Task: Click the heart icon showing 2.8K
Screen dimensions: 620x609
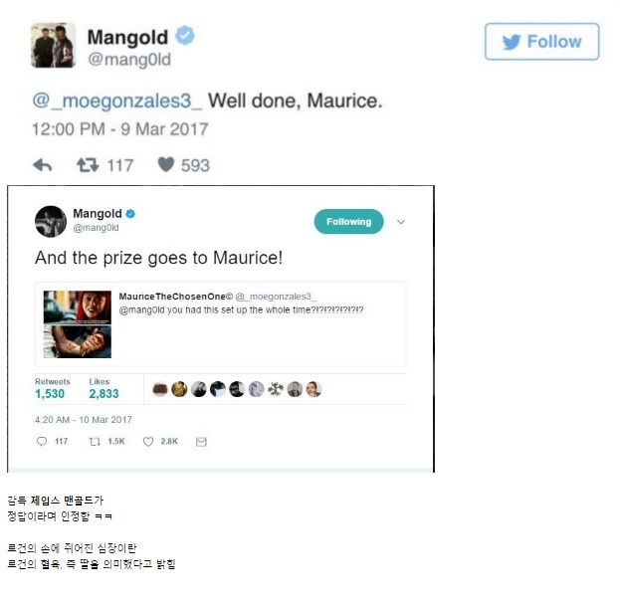Action: click(148, 442)
